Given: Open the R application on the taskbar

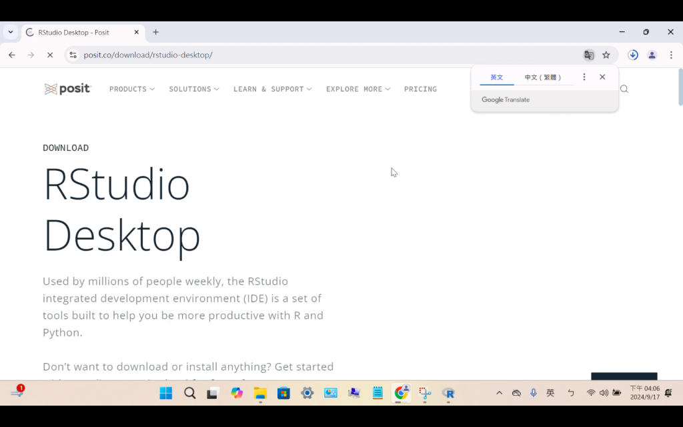Looking at the screenshot, I should pyautogui.click(x=448, y=393).
